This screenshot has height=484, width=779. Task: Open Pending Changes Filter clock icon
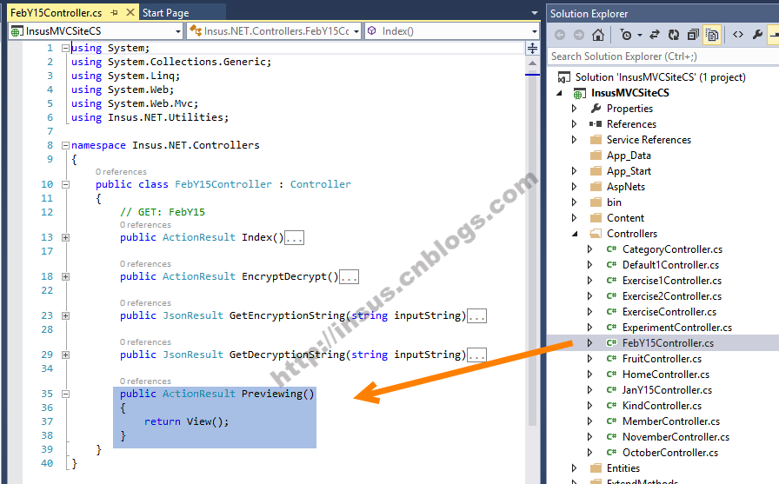pyautogui.click(x=626, y=35)
